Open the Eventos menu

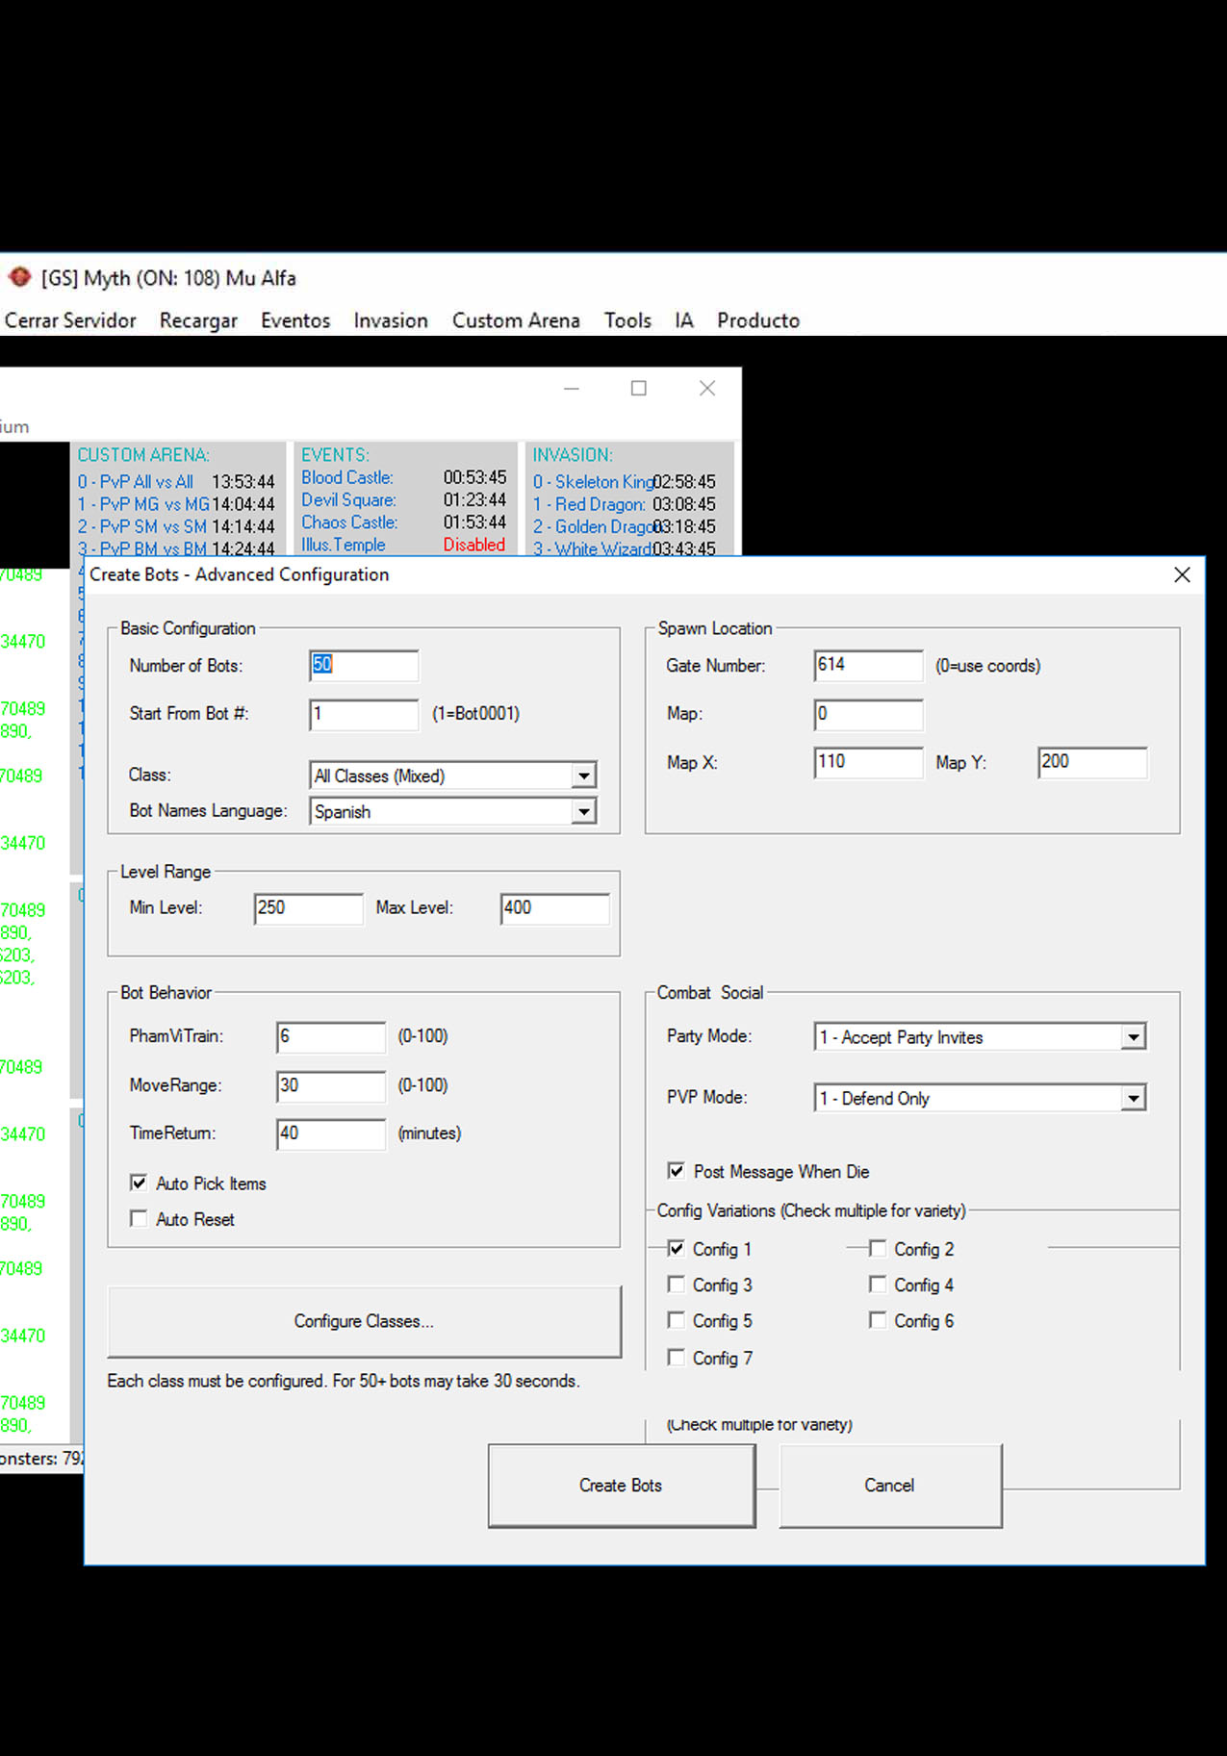coord(294,320)
